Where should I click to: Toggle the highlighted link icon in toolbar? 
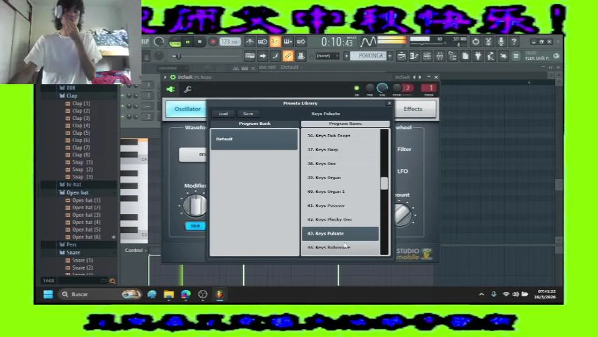pyautogui.click(x=288, y=56)
